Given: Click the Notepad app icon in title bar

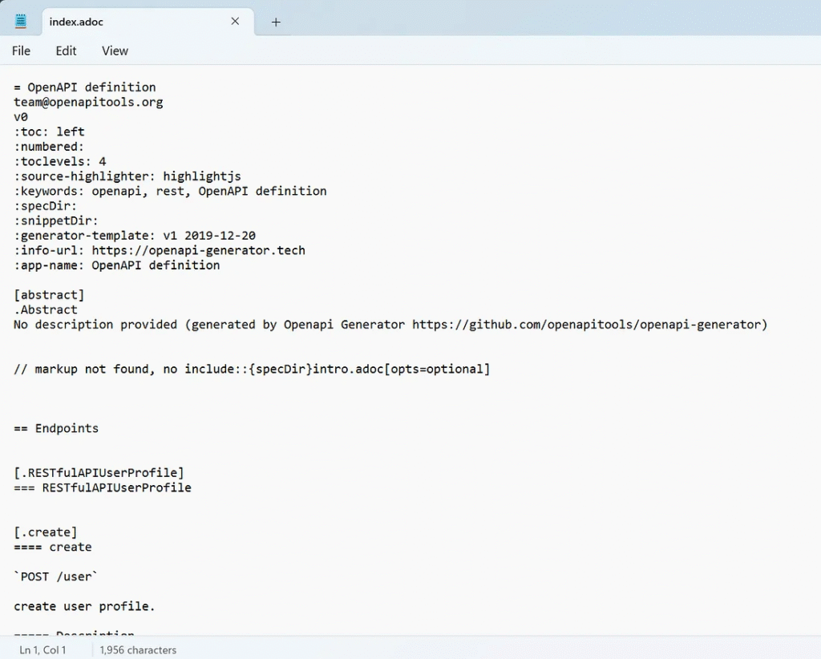Looking at the screenshot, I should tap(21, 22).
